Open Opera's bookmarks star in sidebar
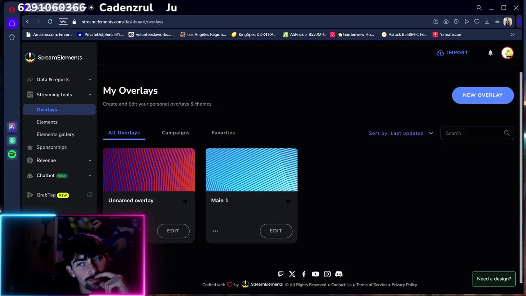The height and width of the screenshot is (296, 526). 12,37
